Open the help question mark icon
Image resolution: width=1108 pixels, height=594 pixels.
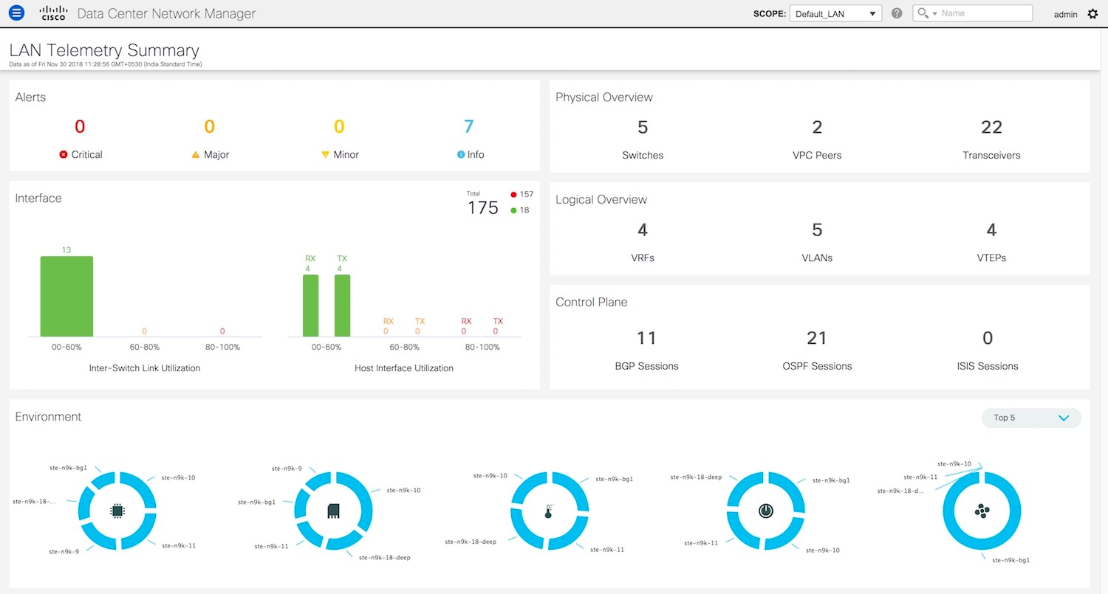(897, 13)
